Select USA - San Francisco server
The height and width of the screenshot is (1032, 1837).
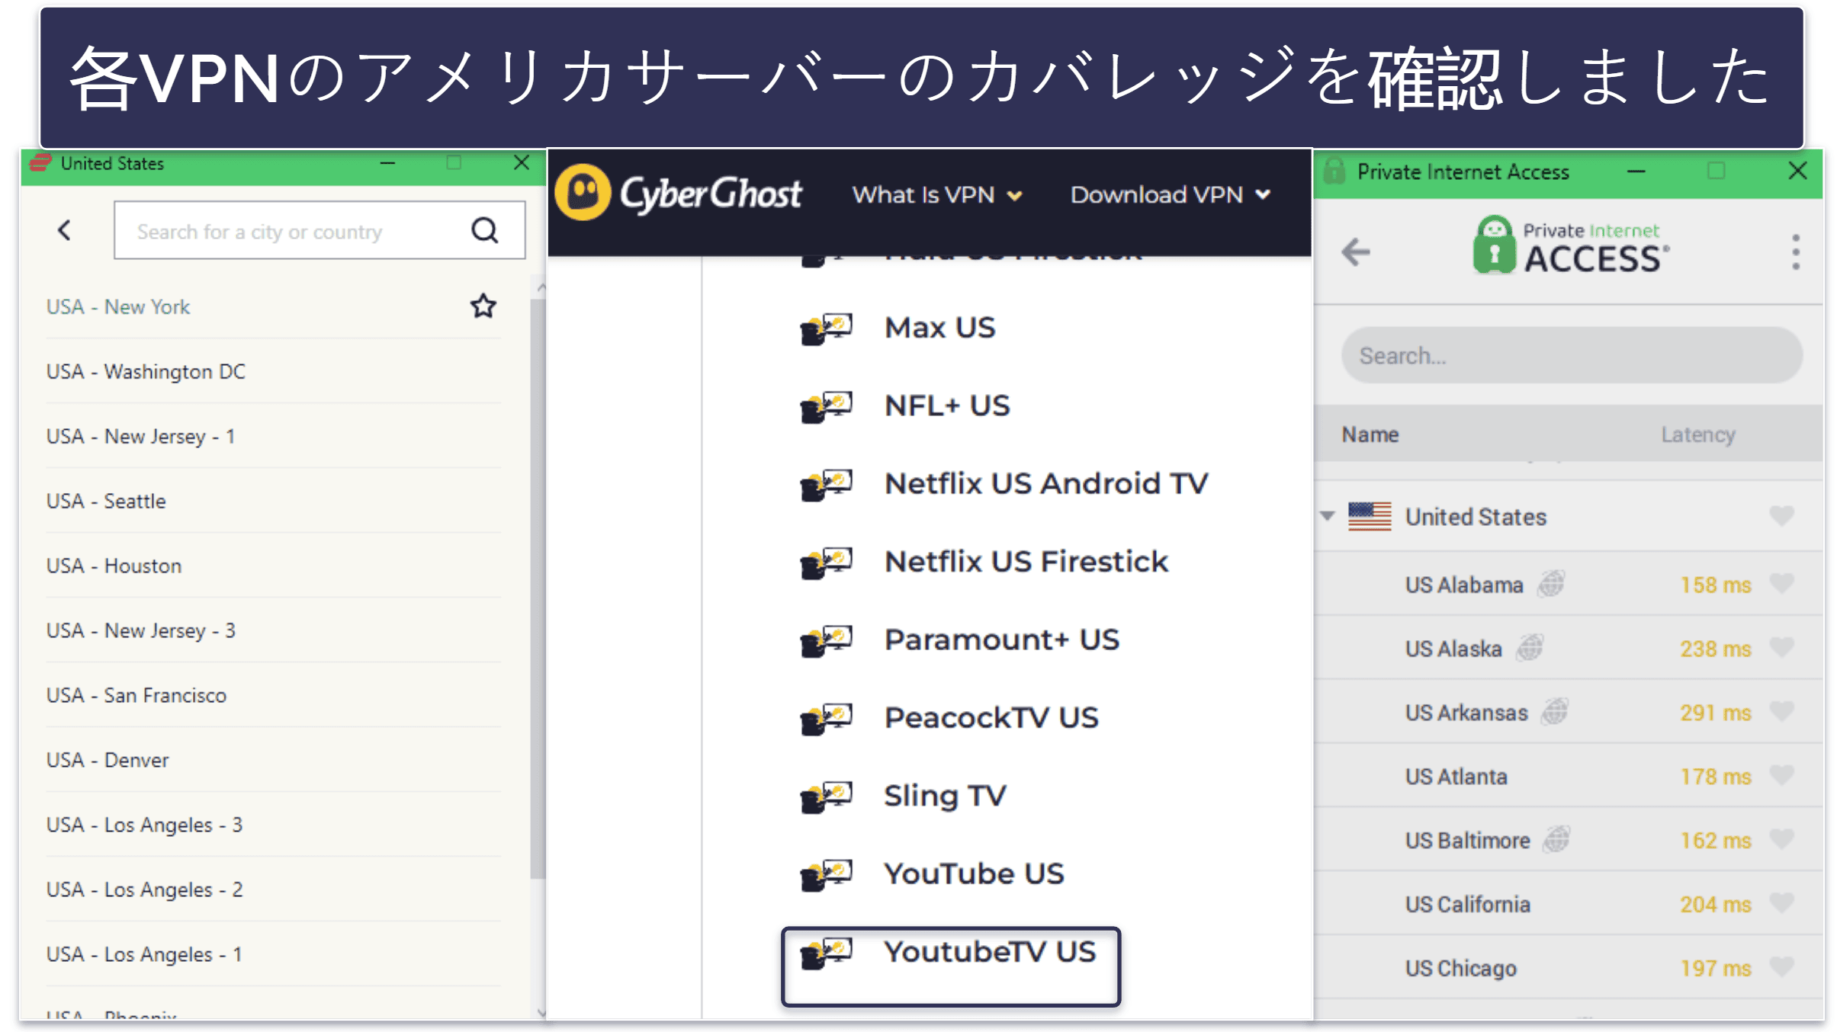click(x=273, y=696)
